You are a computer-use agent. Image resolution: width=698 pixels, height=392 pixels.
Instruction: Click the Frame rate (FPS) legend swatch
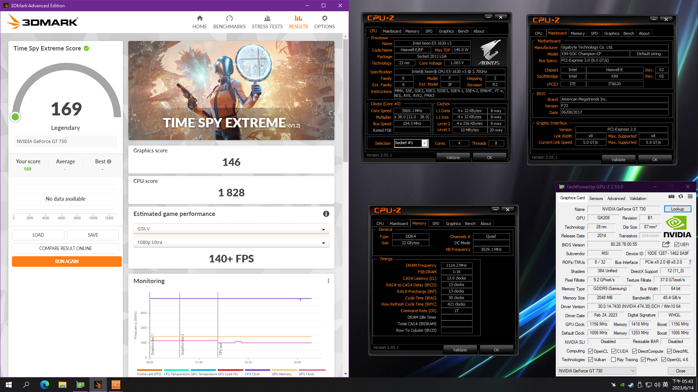[149, 370]
